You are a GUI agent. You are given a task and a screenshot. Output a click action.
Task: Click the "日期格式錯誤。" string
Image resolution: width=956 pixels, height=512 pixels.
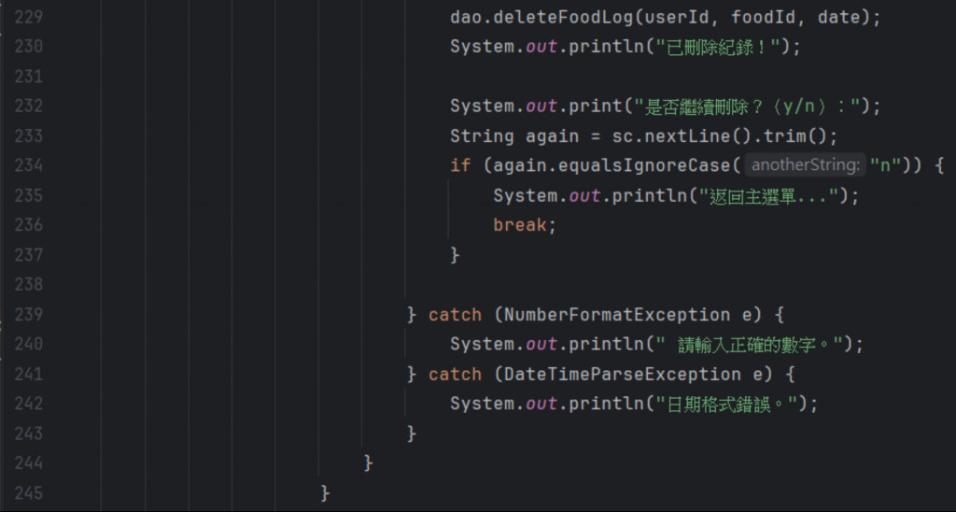click(726, 404)
